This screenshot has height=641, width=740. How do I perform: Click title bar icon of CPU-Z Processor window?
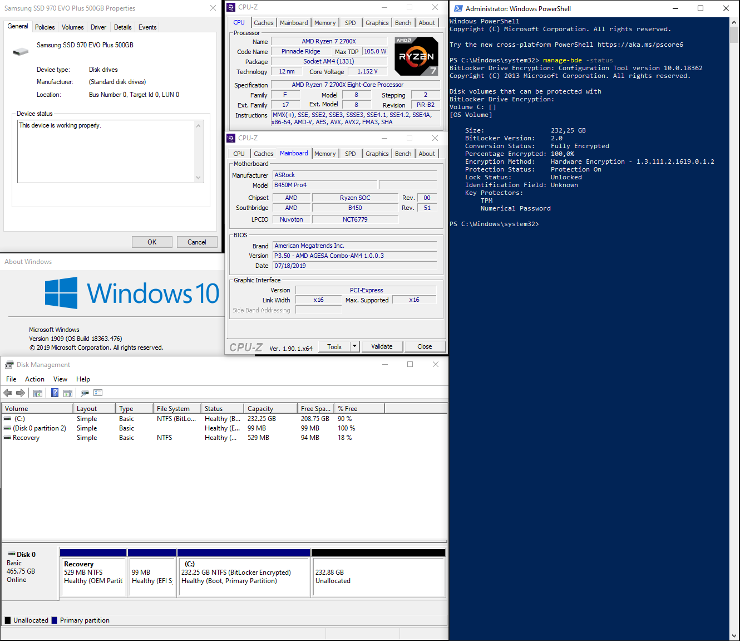pyautogui.click(x=231, y=7)
